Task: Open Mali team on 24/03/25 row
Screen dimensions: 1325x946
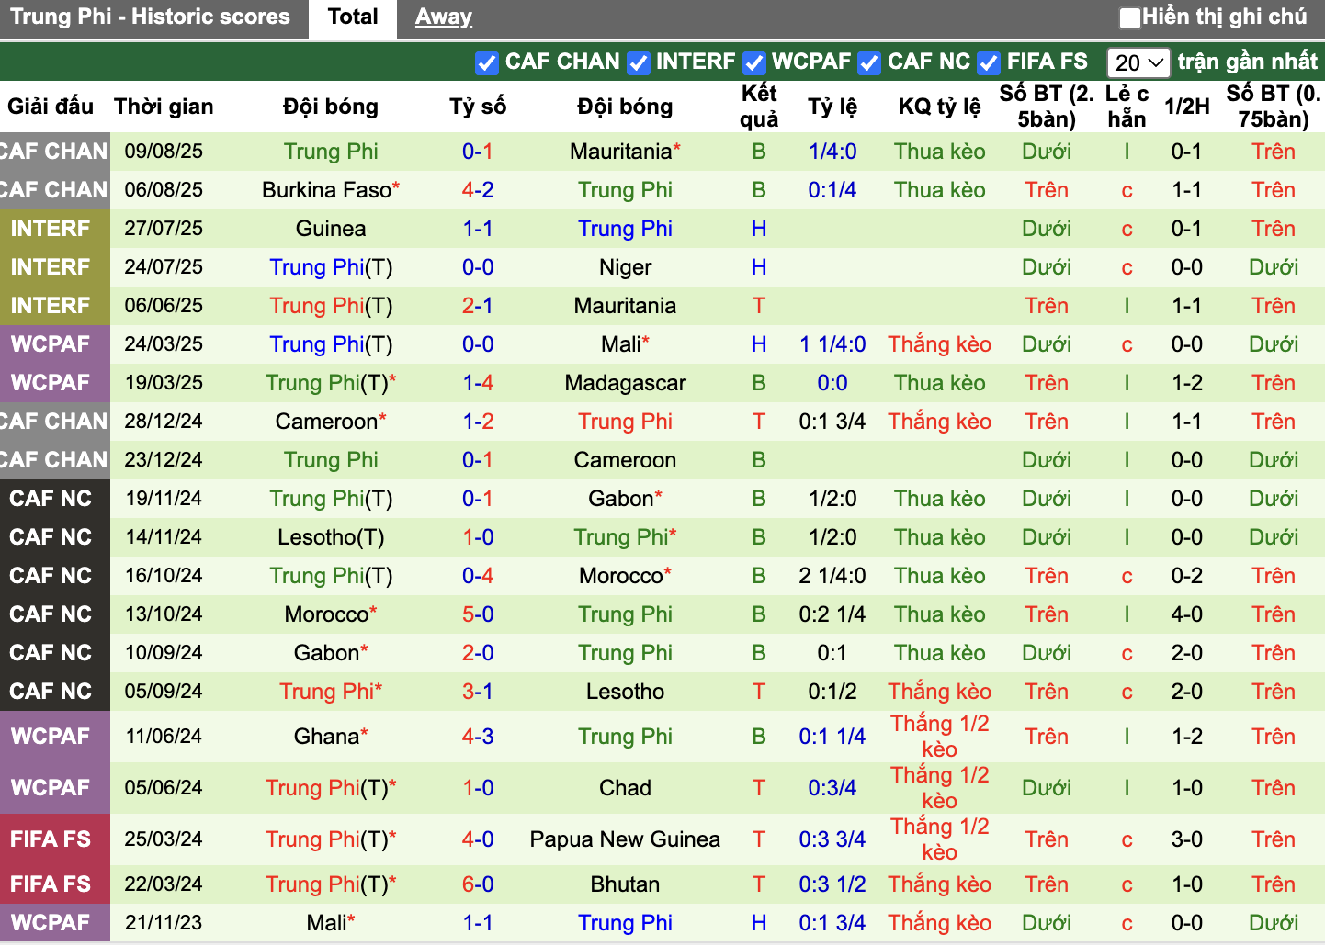Action: point(621,344)
